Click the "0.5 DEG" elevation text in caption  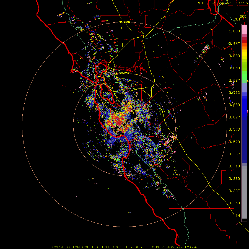[133, 247]
